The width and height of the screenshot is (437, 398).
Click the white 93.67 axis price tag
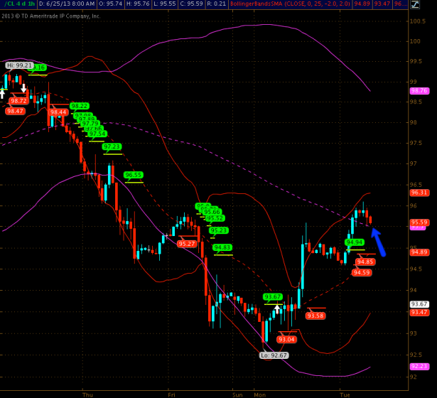[x=419, y=304]
